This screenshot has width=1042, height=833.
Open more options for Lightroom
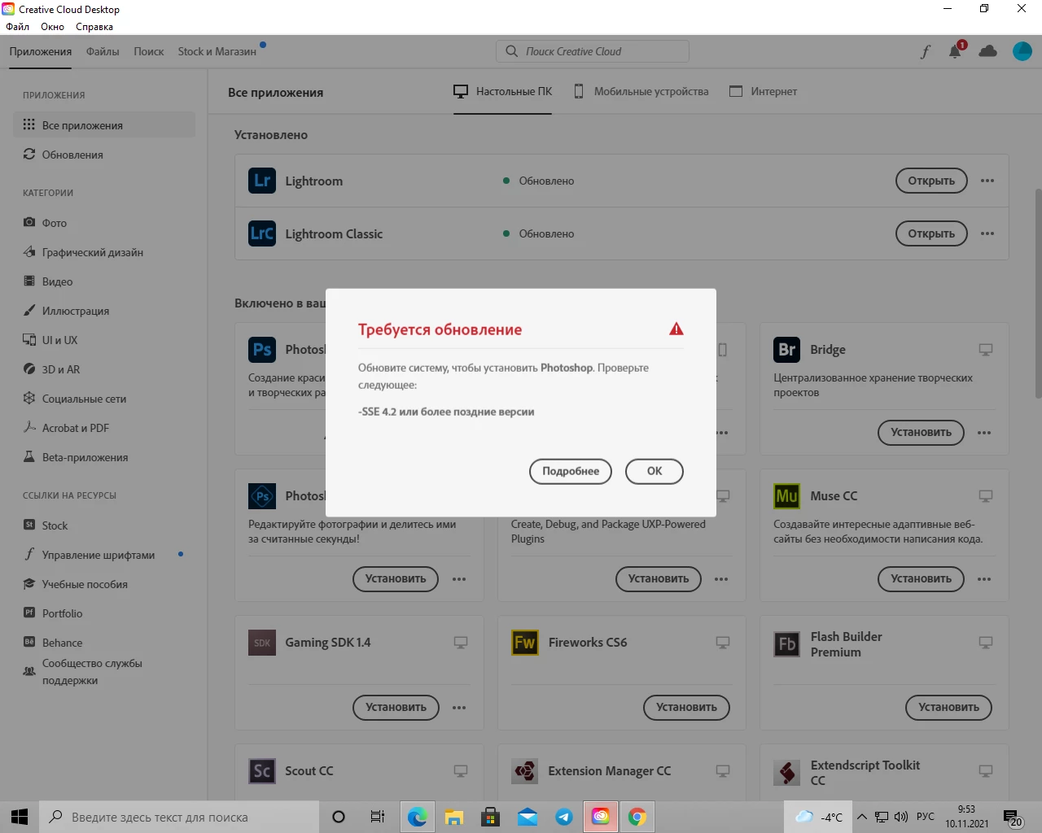click(x=987, y=181)
